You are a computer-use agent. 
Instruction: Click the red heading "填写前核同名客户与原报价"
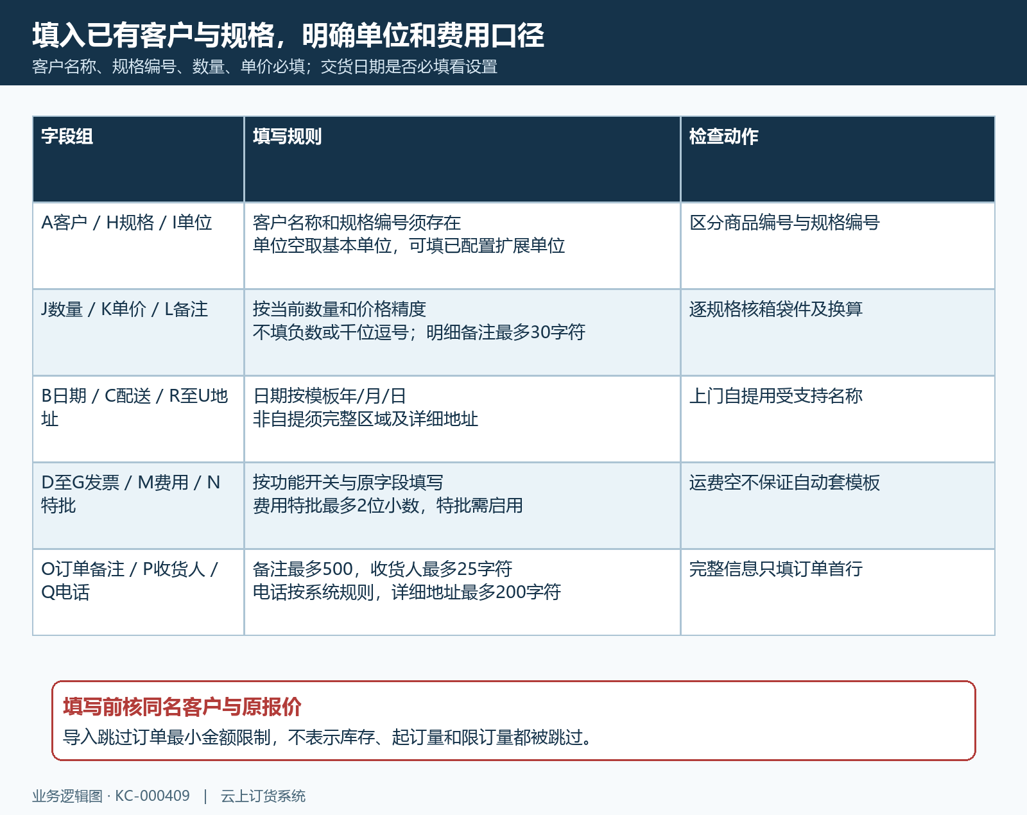(x=182, y=707)
